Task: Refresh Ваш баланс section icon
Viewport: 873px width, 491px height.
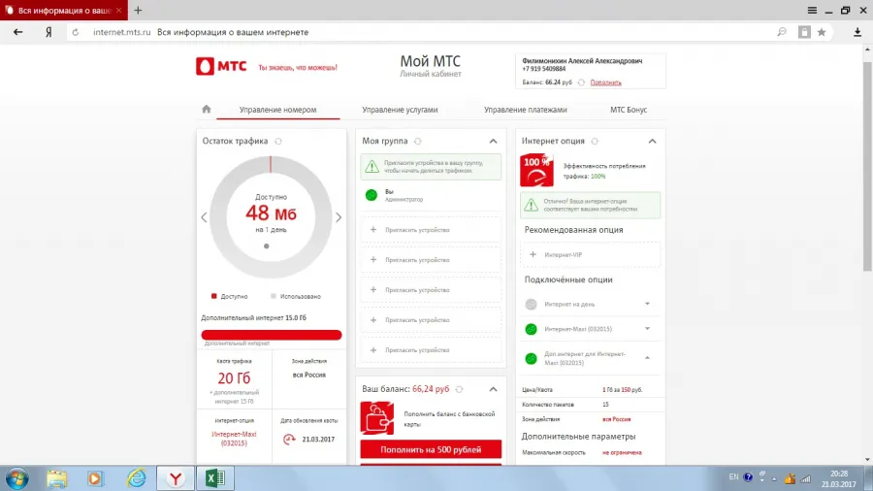Action: (x=460, y=390)
